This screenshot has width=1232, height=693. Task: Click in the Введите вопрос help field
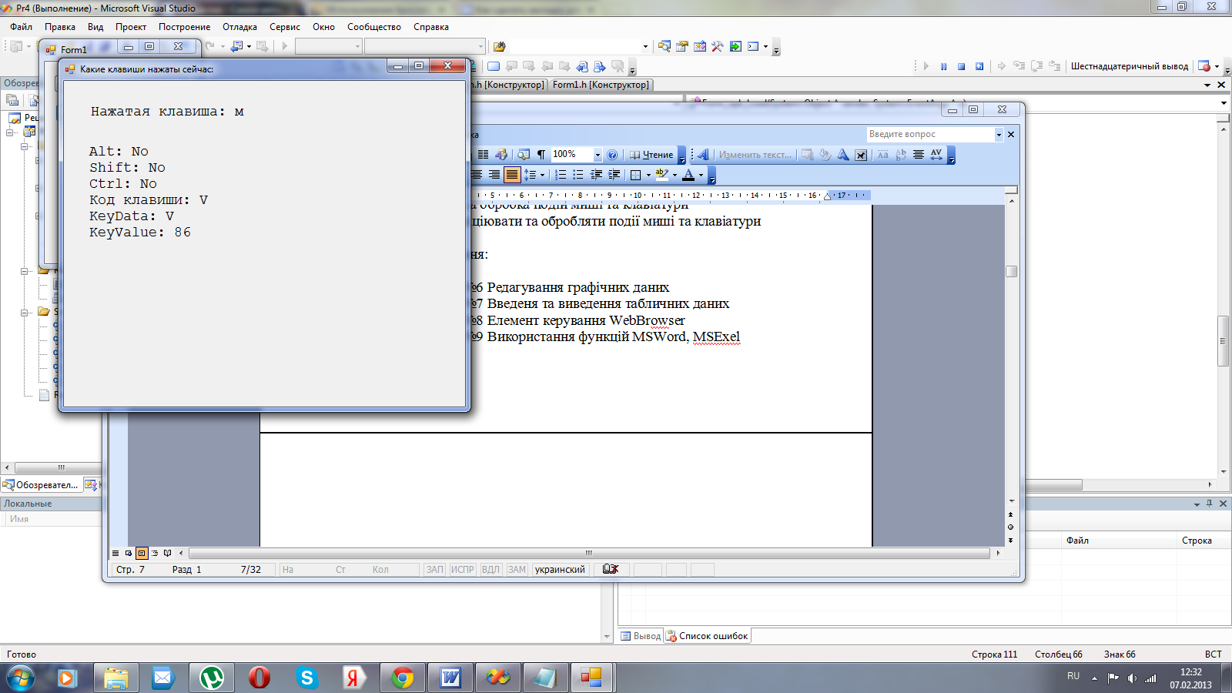point(930,134)
